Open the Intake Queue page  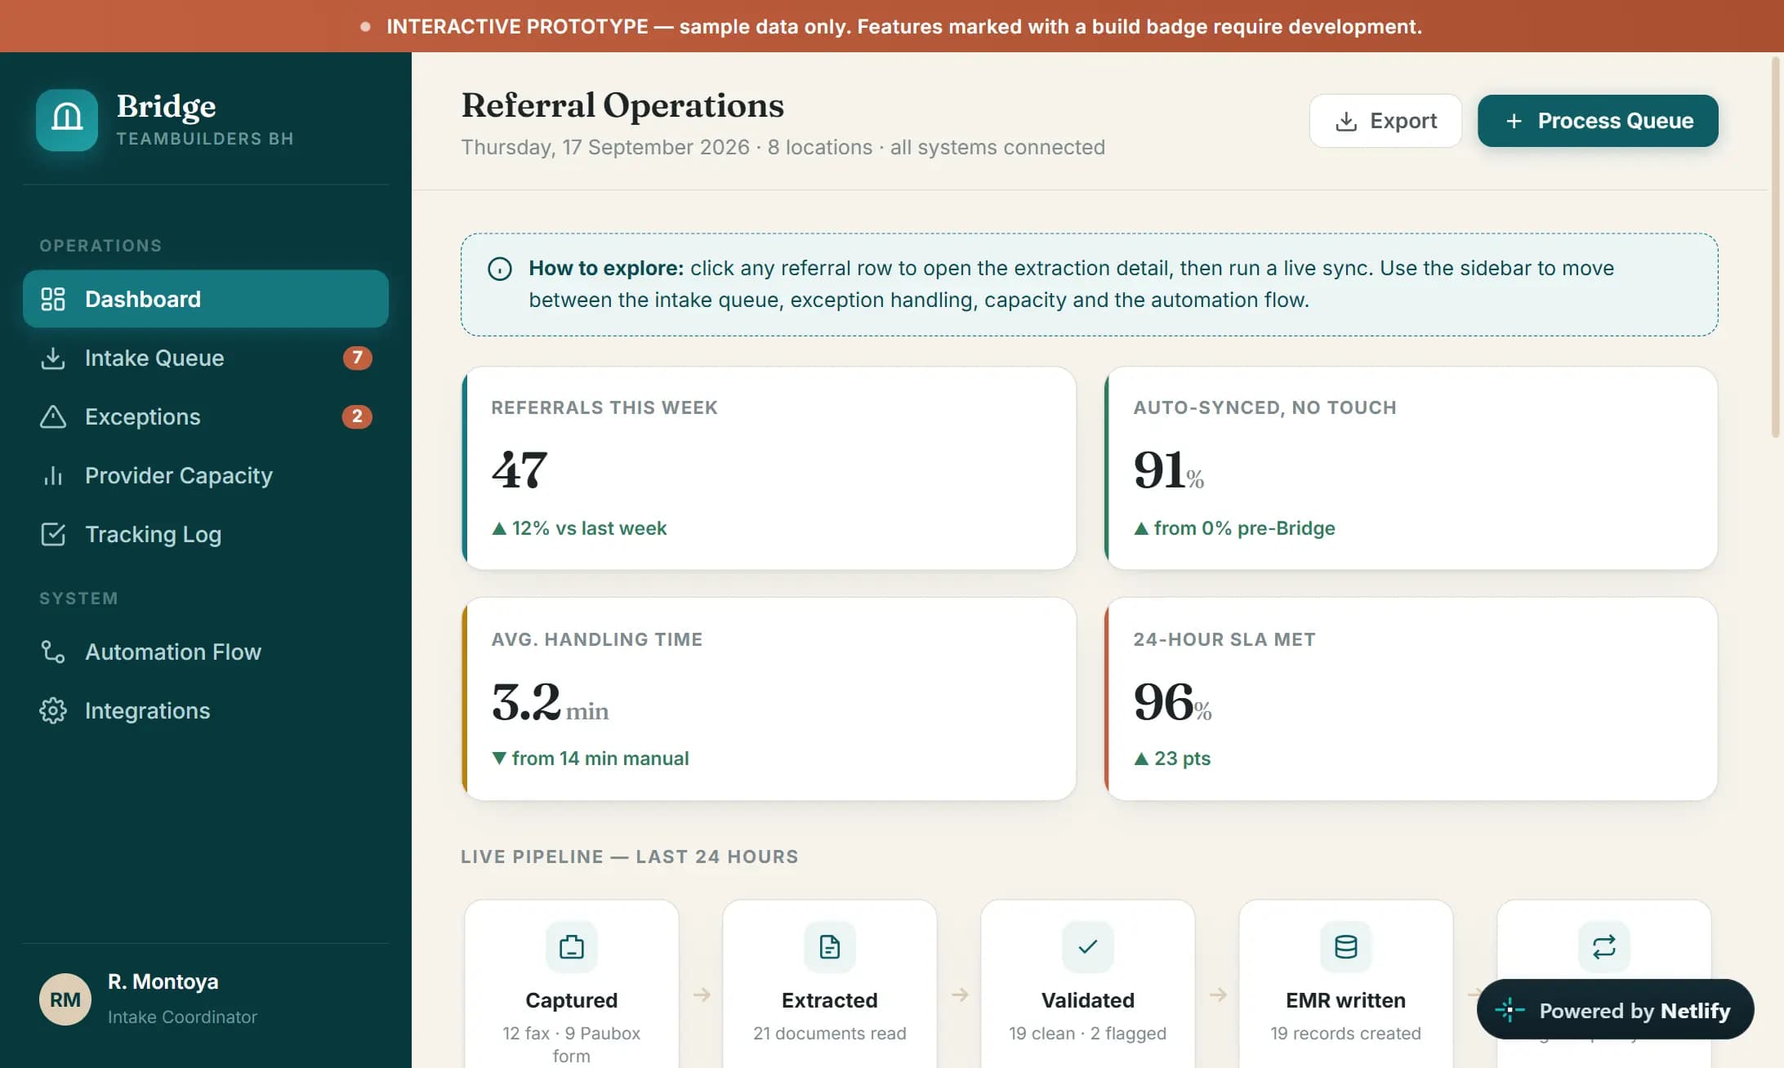point(206,358)
